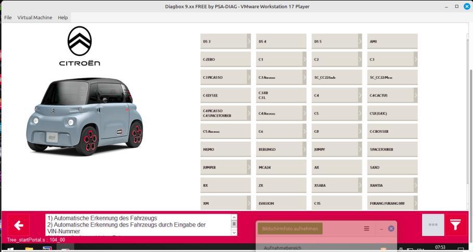Click the three-dots more options button
Image resolution: width=473 pixels, height=252 pixels.
(433, 225)
